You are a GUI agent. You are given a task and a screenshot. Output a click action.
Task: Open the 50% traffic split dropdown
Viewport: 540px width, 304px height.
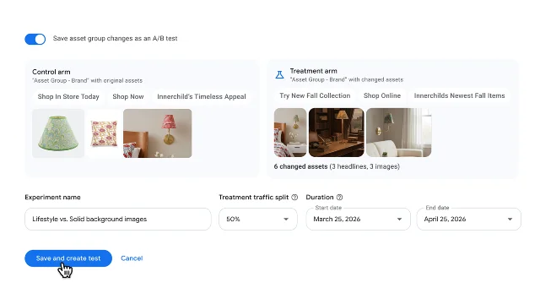258,219
